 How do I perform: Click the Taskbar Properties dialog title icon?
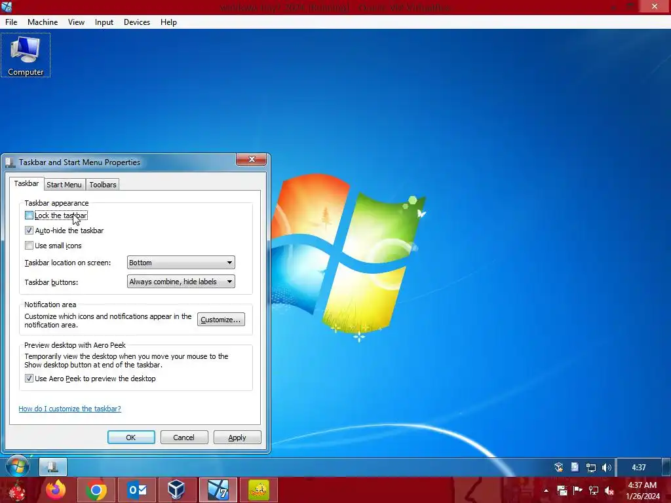[10, 162]
